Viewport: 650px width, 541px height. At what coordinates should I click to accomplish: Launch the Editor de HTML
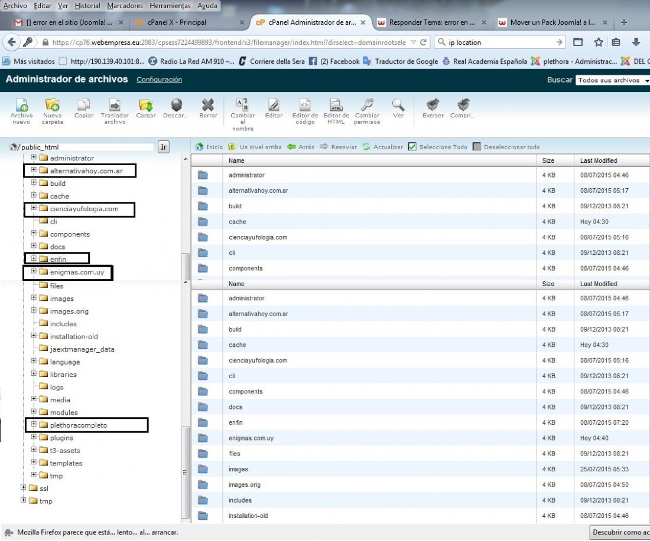[336, 111]
